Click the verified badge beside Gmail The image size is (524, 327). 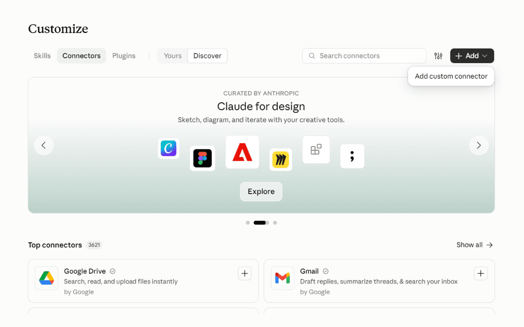[x=326, y=271]
